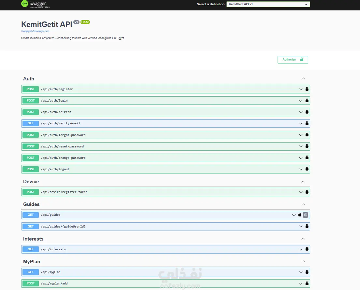Click the /api/guides/{guideUserId} path text
Image resolution: width=360 pixels, height=290 pixels.
pyautogui.click(x=63, y=227)
